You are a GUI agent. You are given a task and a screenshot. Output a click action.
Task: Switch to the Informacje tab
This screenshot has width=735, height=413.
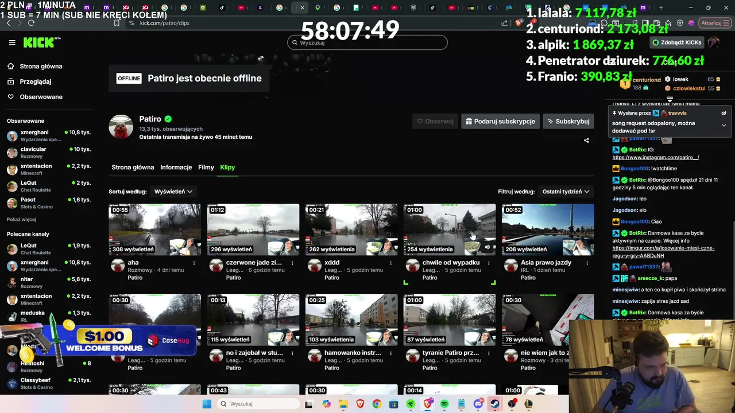tap(176, 167)
